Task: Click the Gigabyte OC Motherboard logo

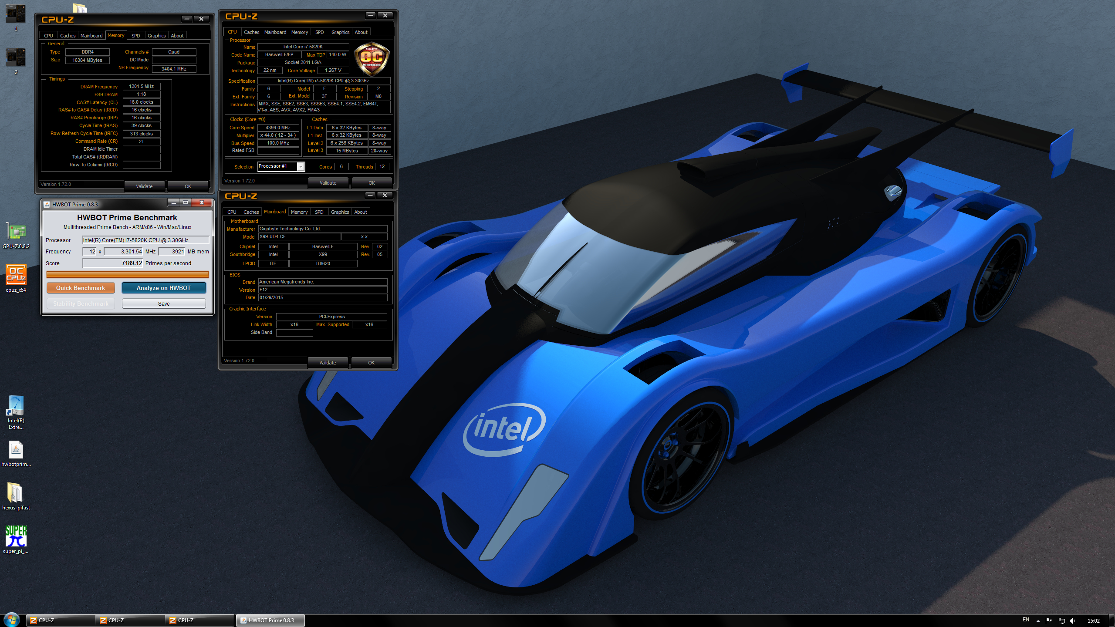Action: pyautogui.click(x=372, y=59)
